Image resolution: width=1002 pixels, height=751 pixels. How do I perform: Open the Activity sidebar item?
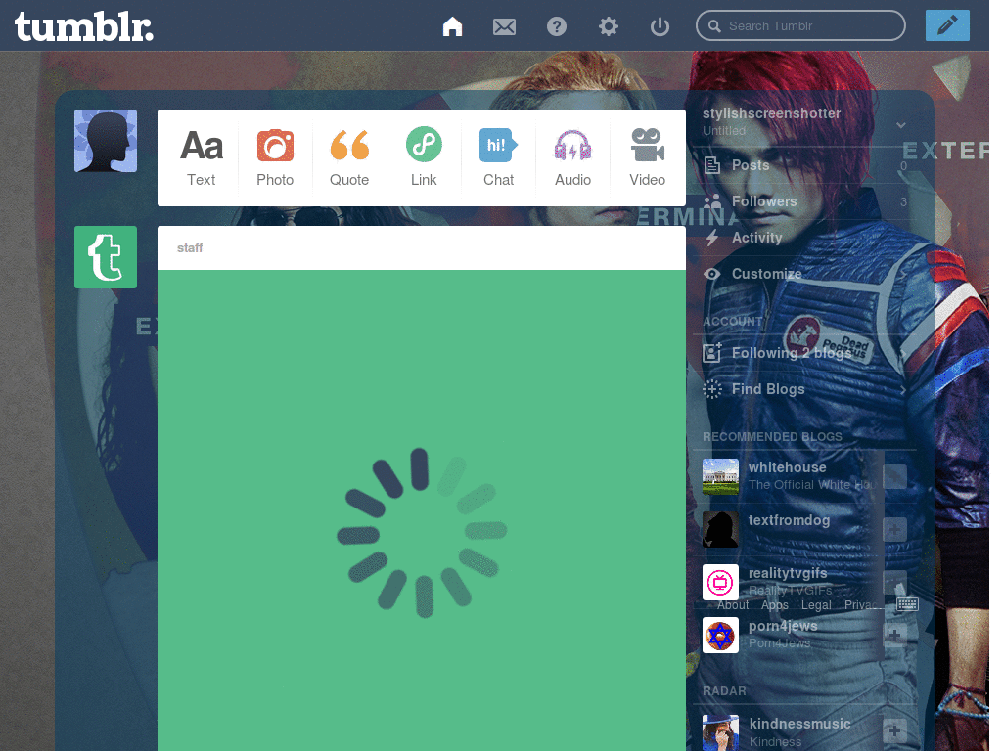click(804, 238)
